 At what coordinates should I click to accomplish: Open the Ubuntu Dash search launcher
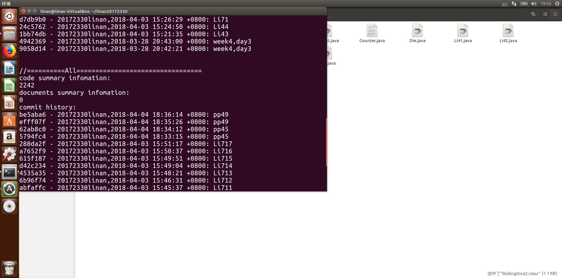click(x=9, y=16)
